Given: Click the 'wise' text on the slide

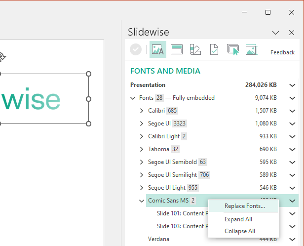Looking at the screenshot, I should point(31,99).
